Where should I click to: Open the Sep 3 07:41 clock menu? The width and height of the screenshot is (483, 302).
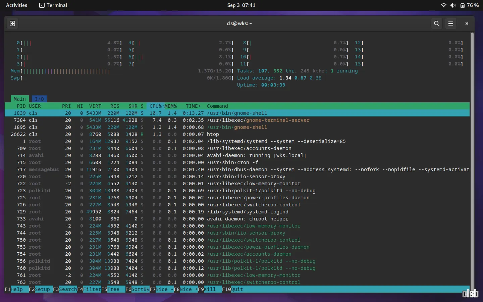(241, 5)
